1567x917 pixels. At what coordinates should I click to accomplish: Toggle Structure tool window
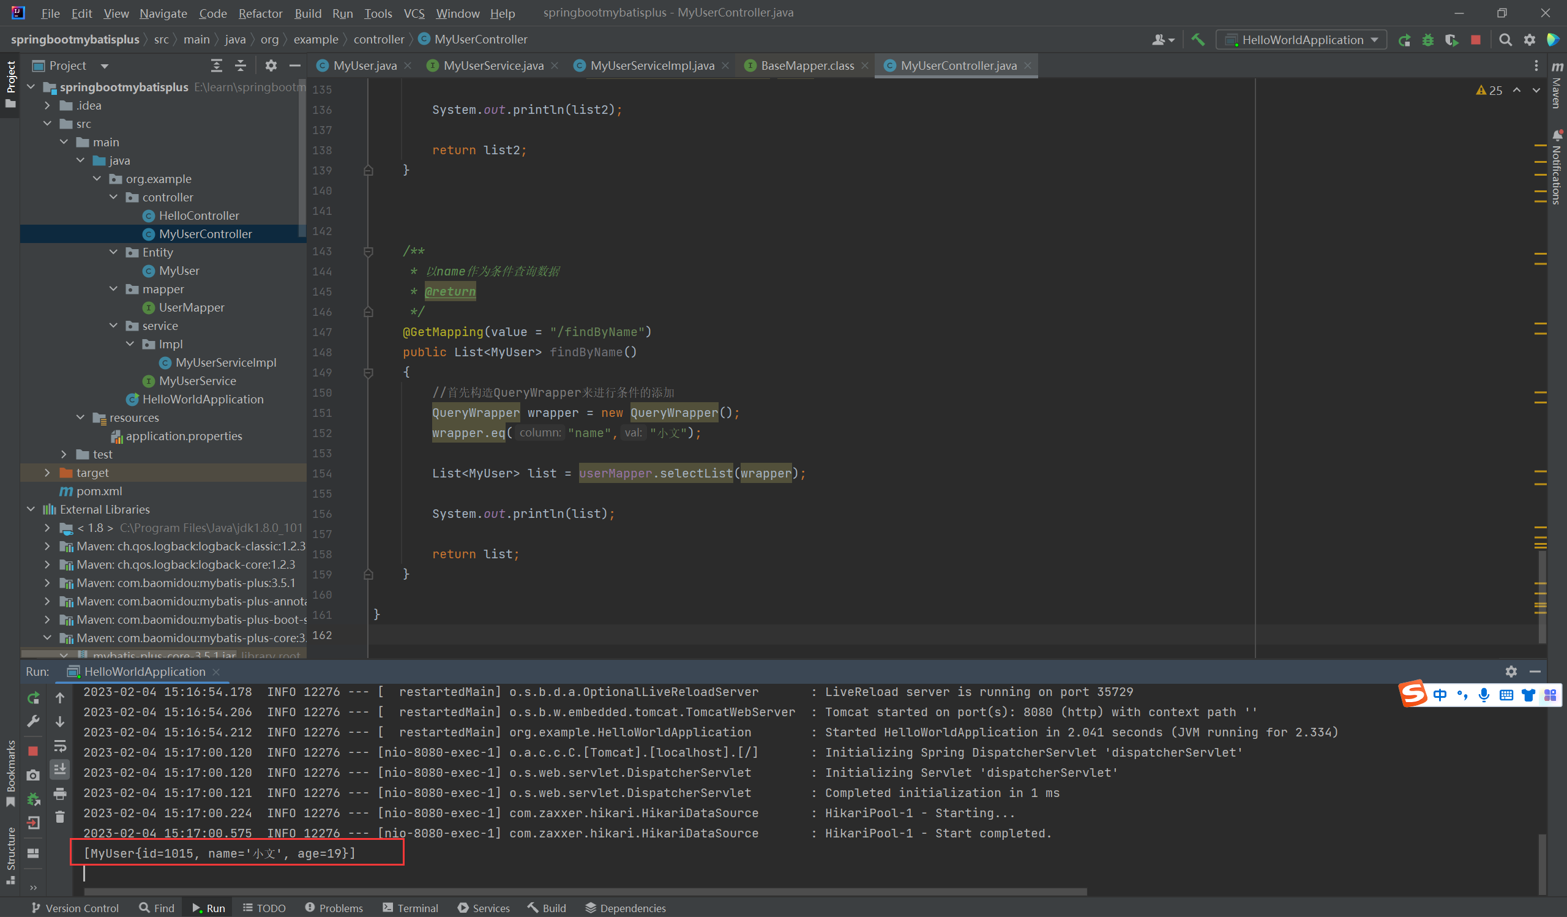coord(10,855)
